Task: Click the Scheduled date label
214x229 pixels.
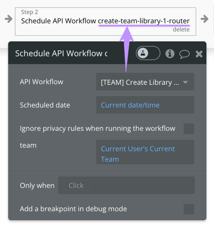Action: click(45, 105)
